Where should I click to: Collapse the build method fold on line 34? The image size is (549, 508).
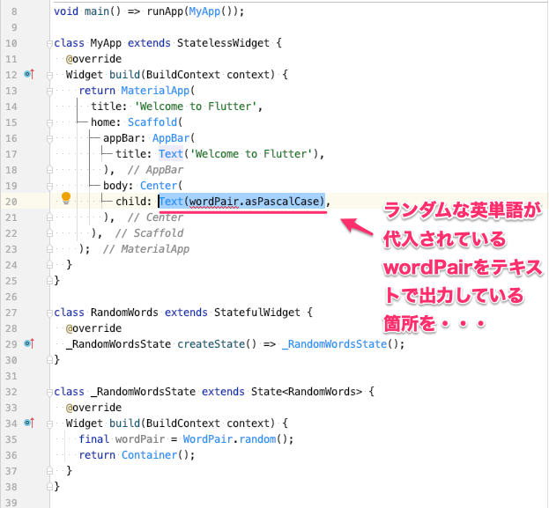49,423
